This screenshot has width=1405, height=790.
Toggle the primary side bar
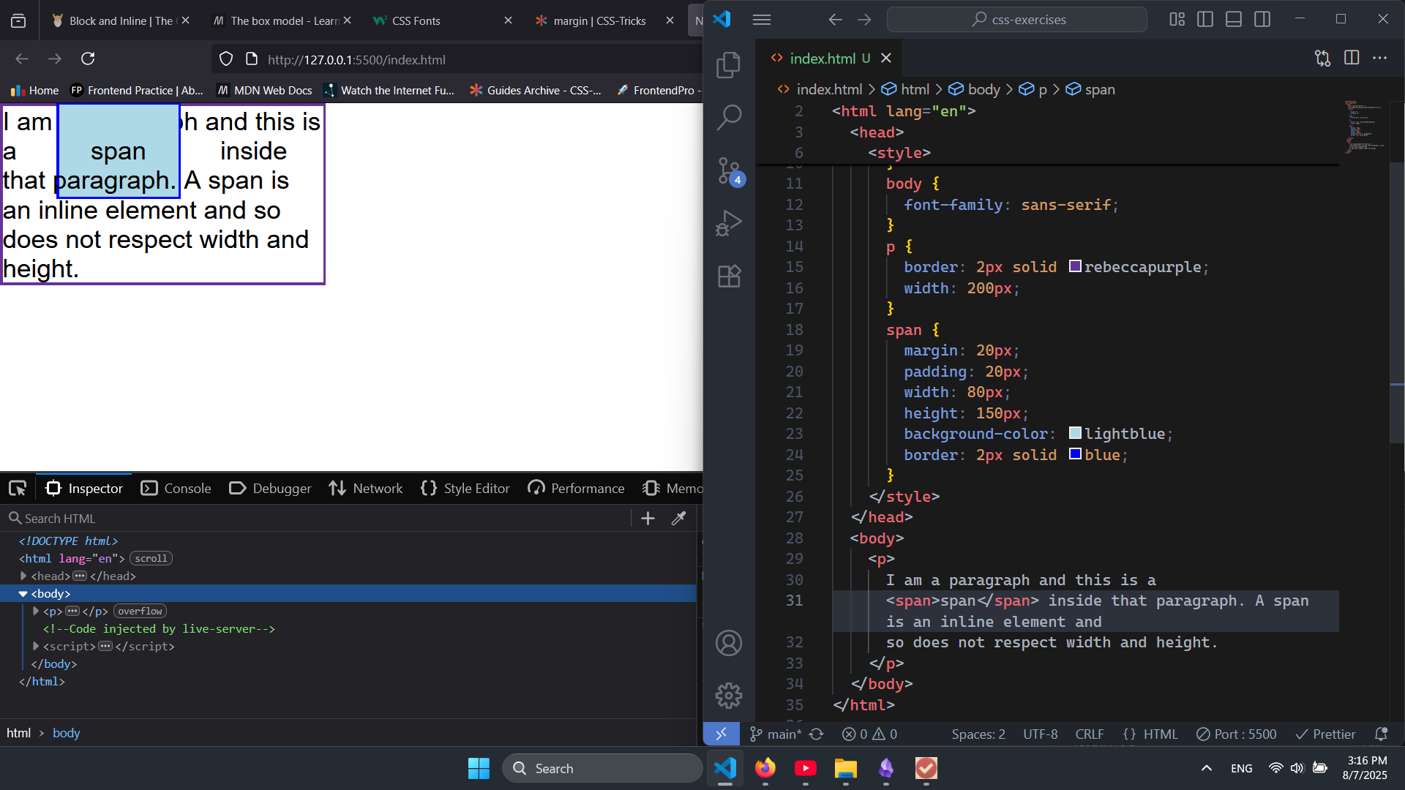(1205, 20)
